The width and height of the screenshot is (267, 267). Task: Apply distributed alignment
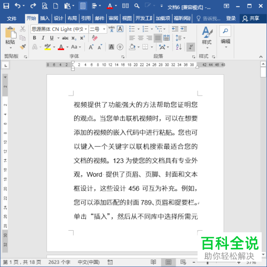[167, 38]
